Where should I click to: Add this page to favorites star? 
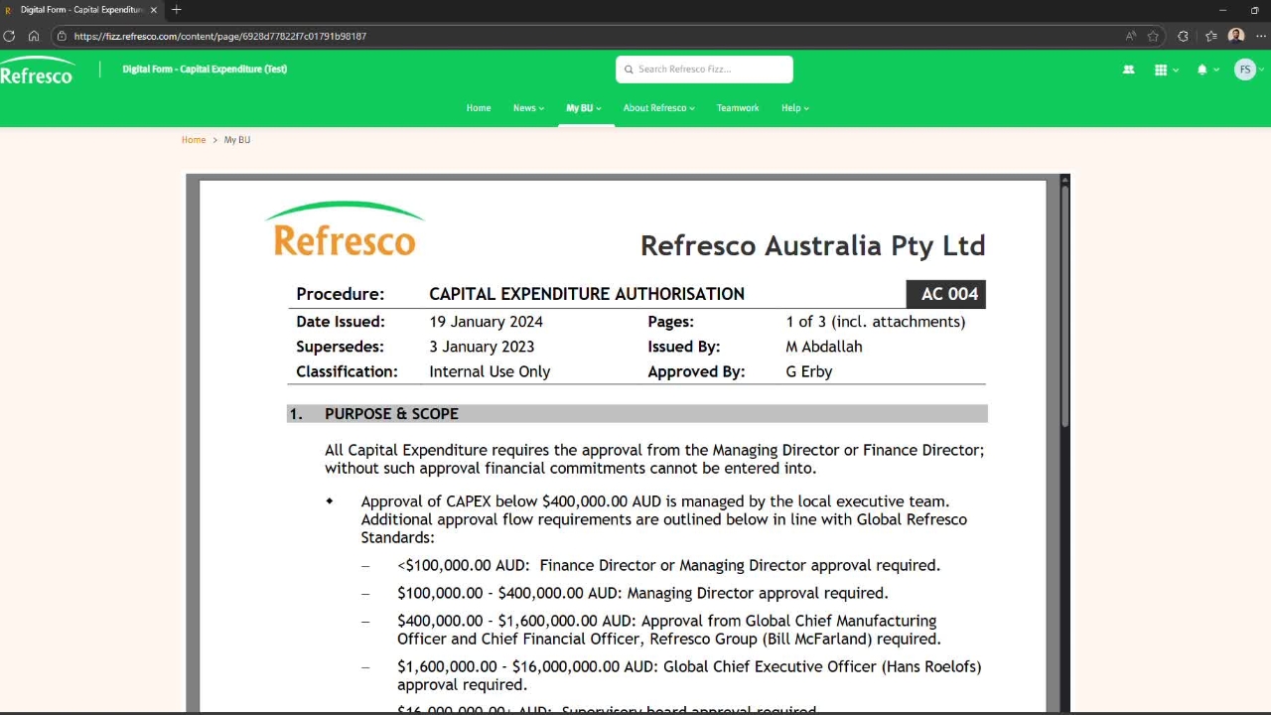(x=1153, y=36)
